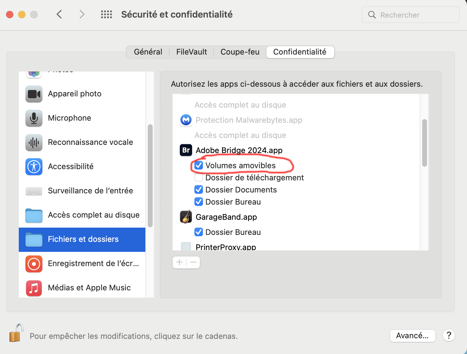The width and height of the screenshot is (467, 354).
Task: Click the Avancé... button
Action: 413,336
